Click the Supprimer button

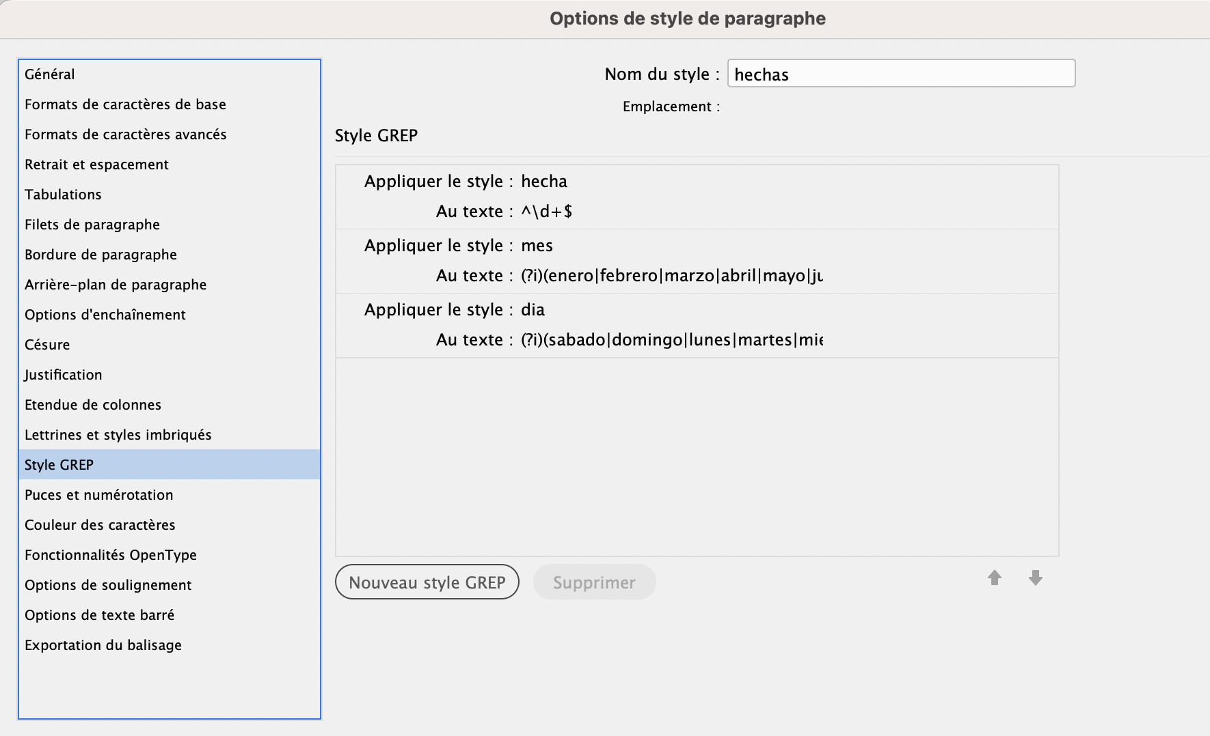point(594,582)
